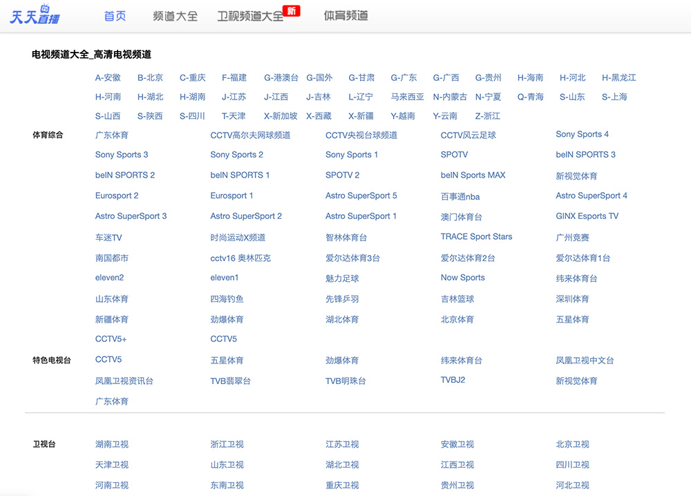Screen dimensions: 691x496
Task: Open the 首页 navigation tab
Action: (115, 17)
